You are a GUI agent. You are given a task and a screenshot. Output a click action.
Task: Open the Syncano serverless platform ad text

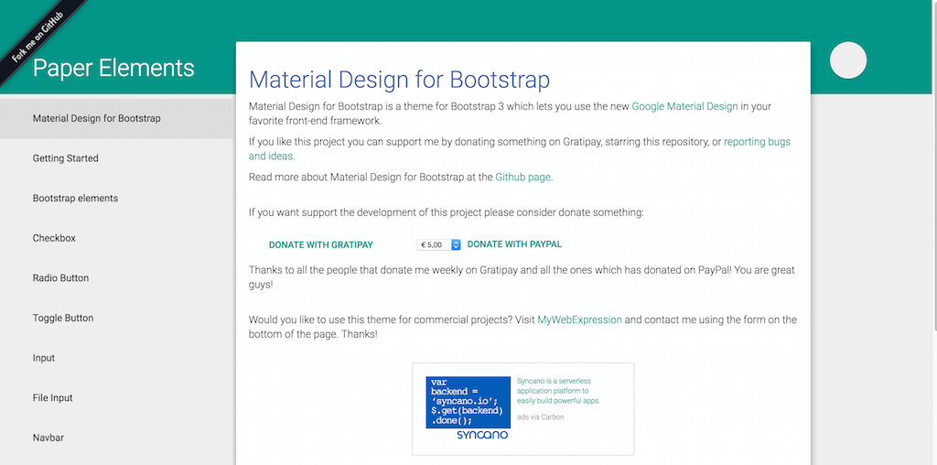click(x=558, y=390)
